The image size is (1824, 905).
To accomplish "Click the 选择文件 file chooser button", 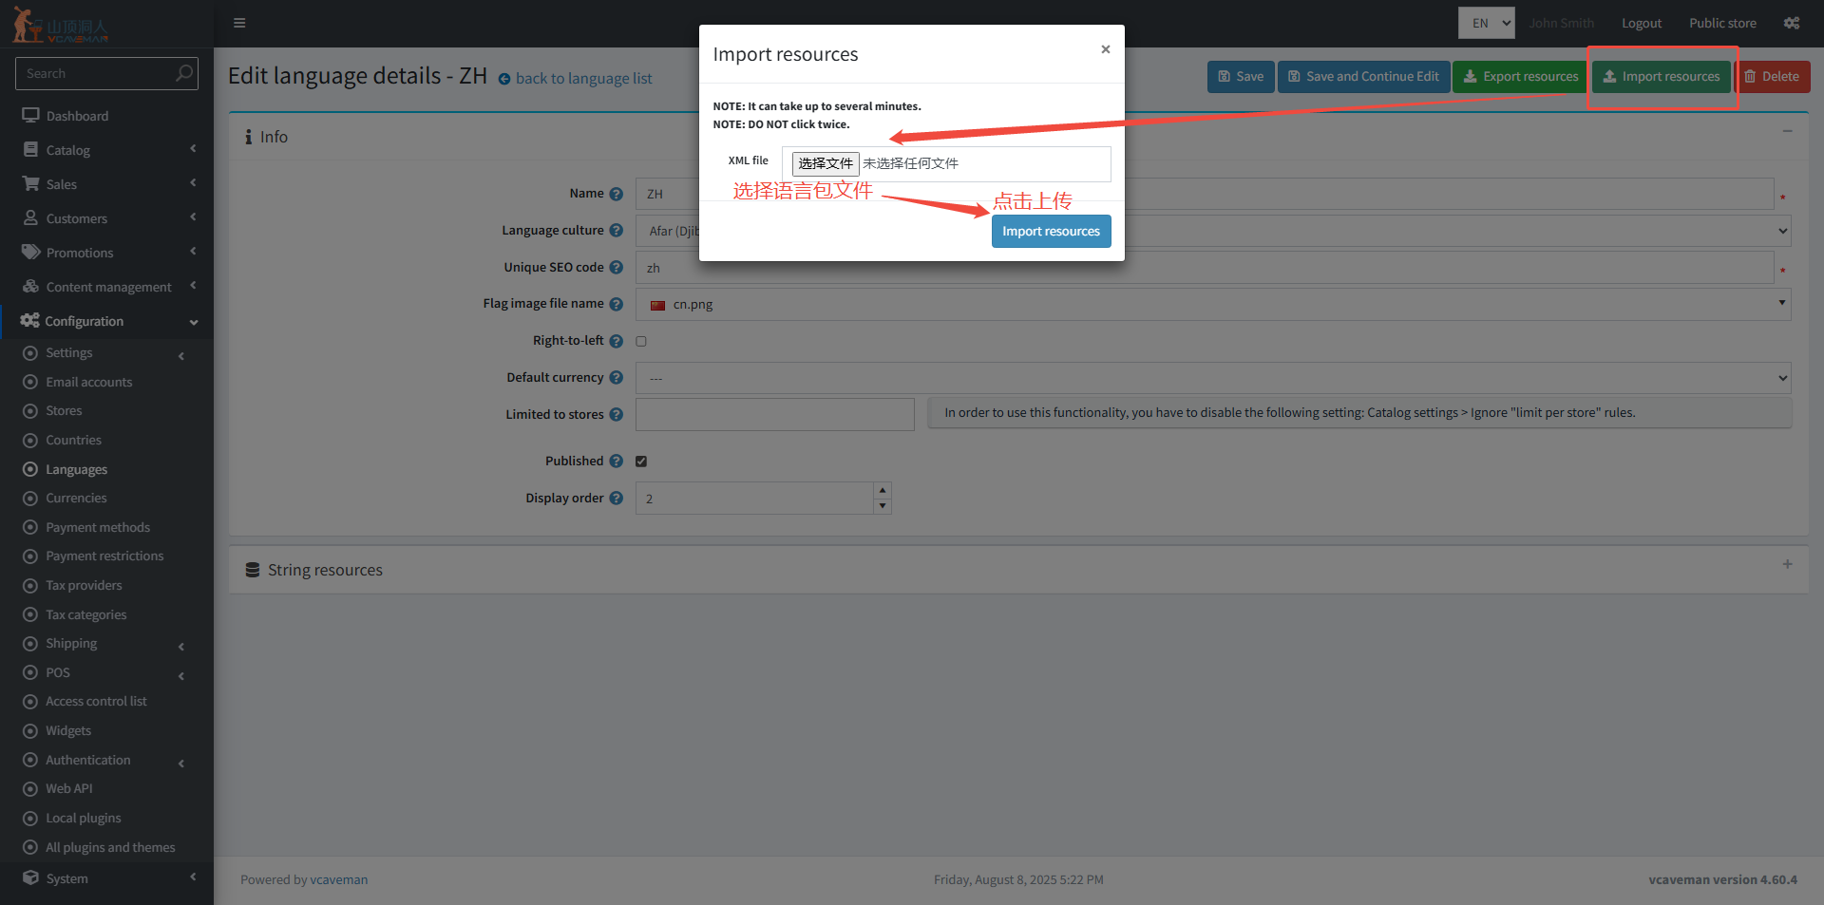I will [x=825, y=163].
